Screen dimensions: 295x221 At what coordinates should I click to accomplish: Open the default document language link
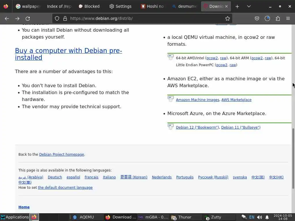coord(65,188)
